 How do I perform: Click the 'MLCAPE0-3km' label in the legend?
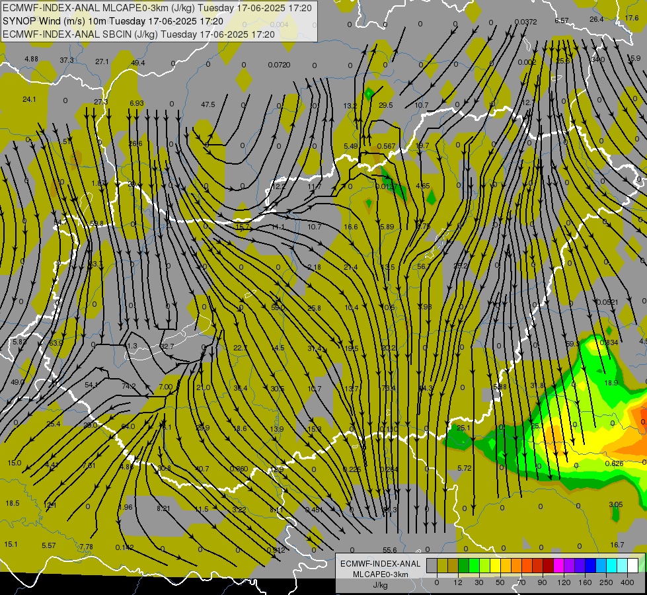point(381,575)
